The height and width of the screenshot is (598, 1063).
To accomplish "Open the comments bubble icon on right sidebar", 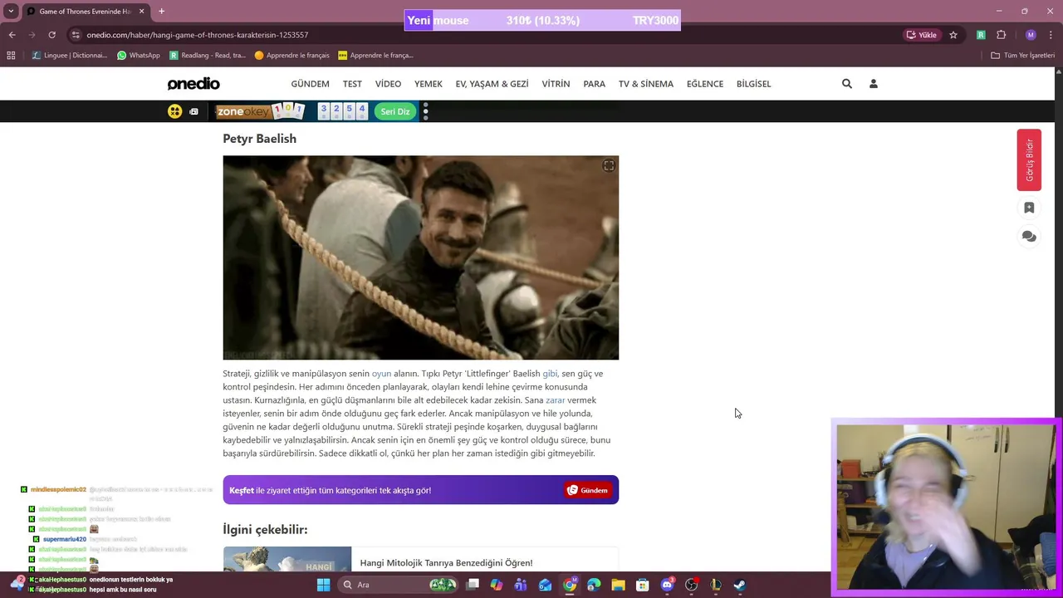I will (1029, 237).
